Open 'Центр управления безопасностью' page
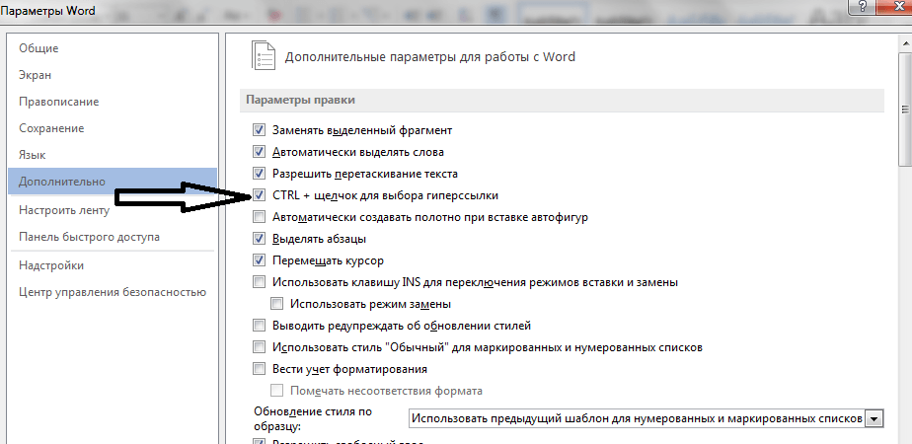 point(112,291)
